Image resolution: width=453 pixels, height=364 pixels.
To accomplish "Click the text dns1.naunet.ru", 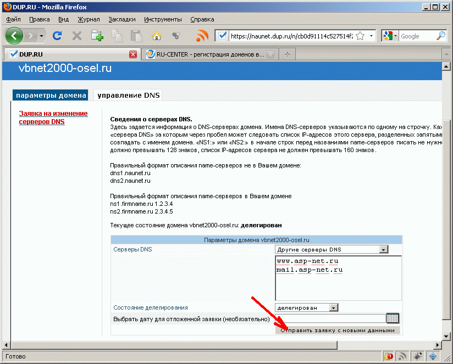I will [130, 173].
